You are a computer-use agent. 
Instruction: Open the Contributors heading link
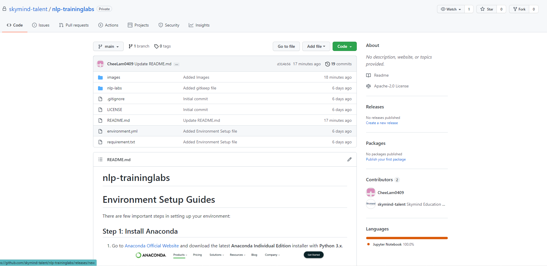pos(382,180)
